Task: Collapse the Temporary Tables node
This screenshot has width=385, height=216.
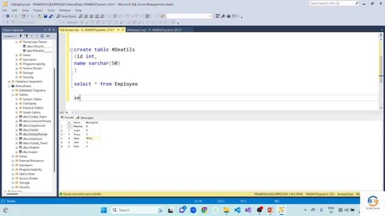Action: pyautogui.click(x=17, y=42)
